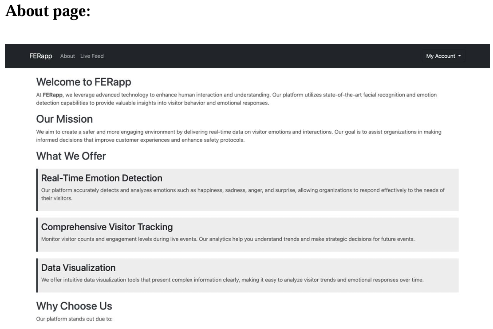Click the caret arrow beside My Account
This screenshot has width=493, height=329.
pyautogui.click(x=459, y=56)
